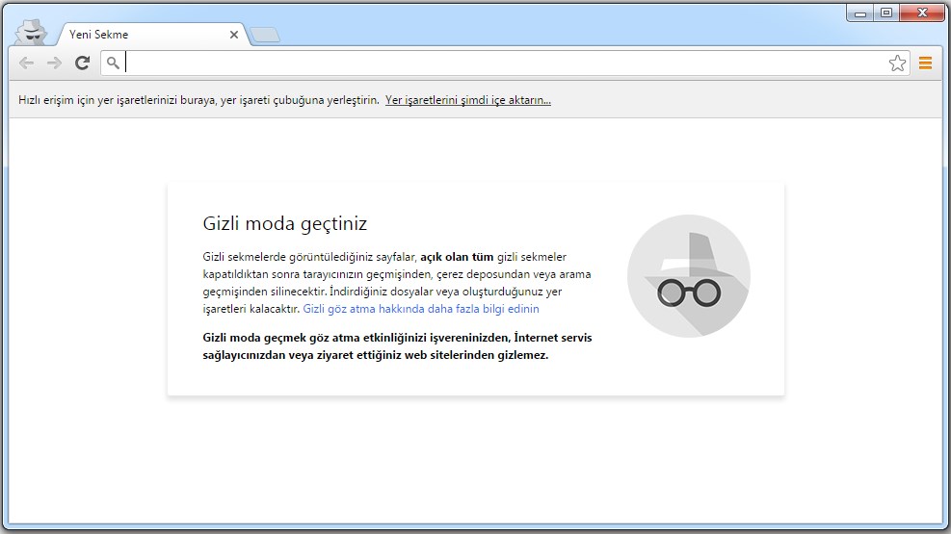Minimize the browser window
951x534 pixels.
click(x=860, y=13)
